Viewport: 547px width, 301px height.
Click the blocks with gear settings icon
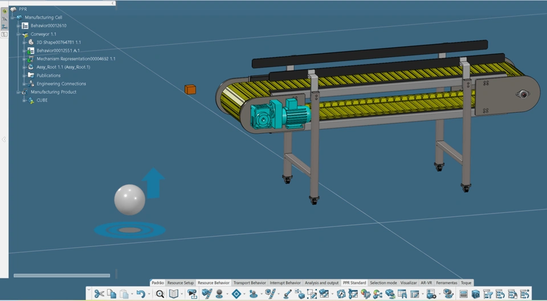pos(431,294)
